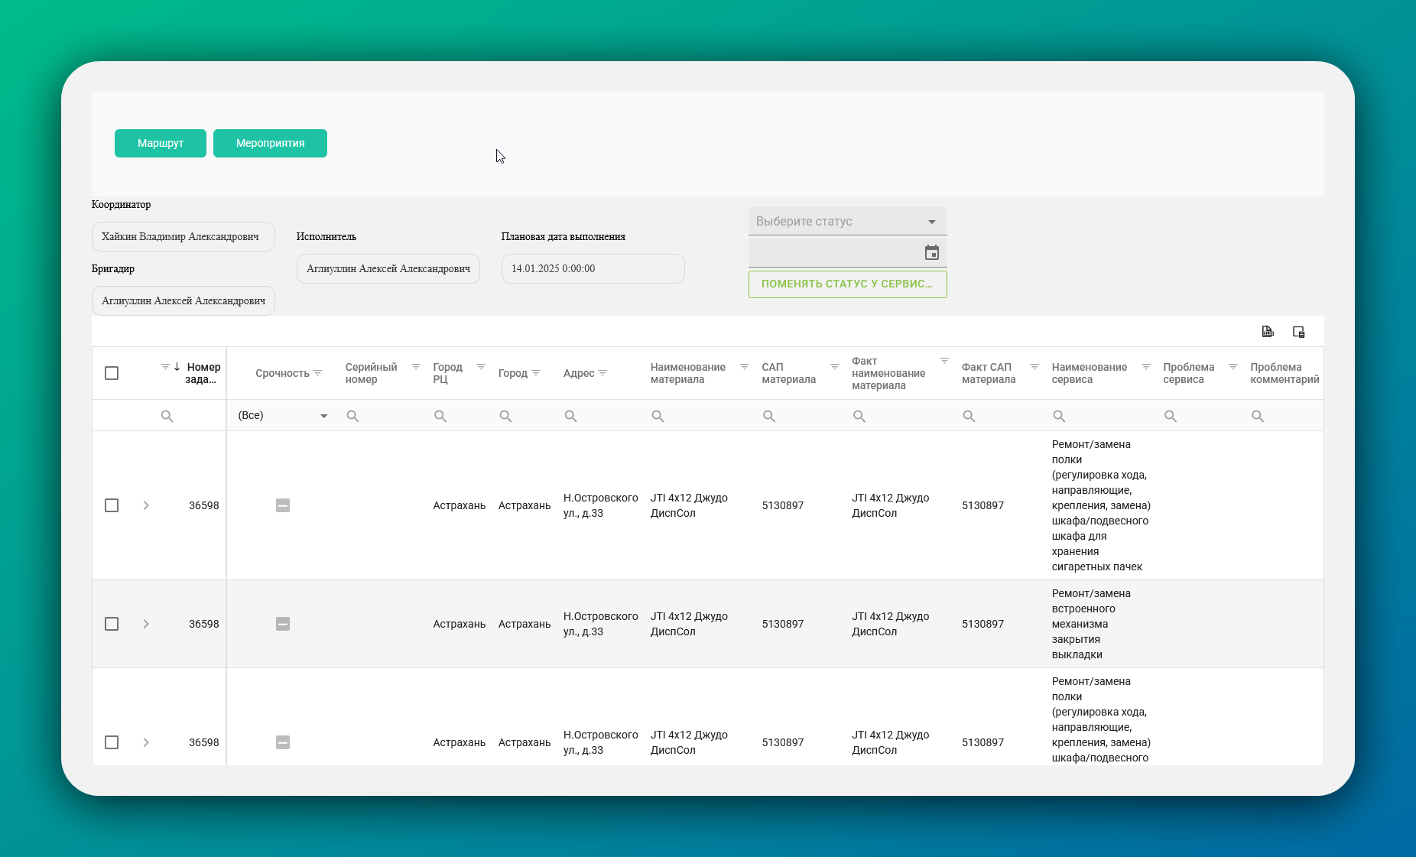Screen dimensions: 1416x857
Task: Toggle Срочность indicator in second row
Action: 283,624
